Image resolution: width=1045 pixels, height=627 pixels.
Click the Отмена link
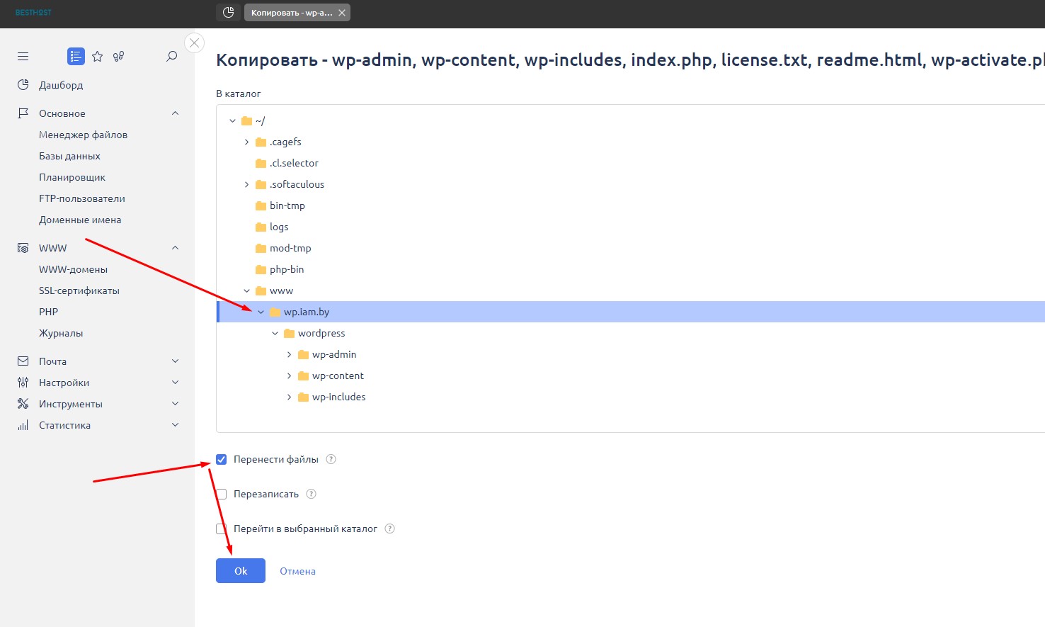click(x=297, y=571)
